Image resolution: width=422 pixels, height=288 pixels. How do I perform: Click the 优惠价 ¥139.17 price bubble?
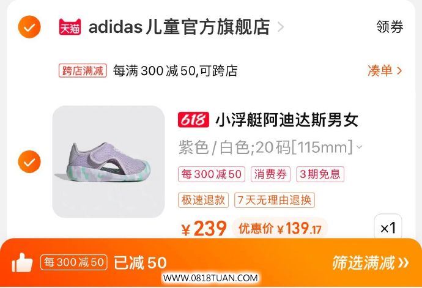pos(280,229)
